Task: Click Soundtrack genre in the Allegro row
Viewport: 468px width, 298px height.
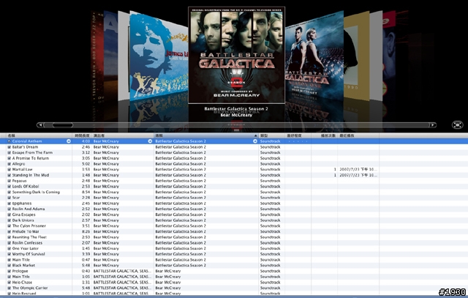Action: pyautogui.click(x=270, y=164)
